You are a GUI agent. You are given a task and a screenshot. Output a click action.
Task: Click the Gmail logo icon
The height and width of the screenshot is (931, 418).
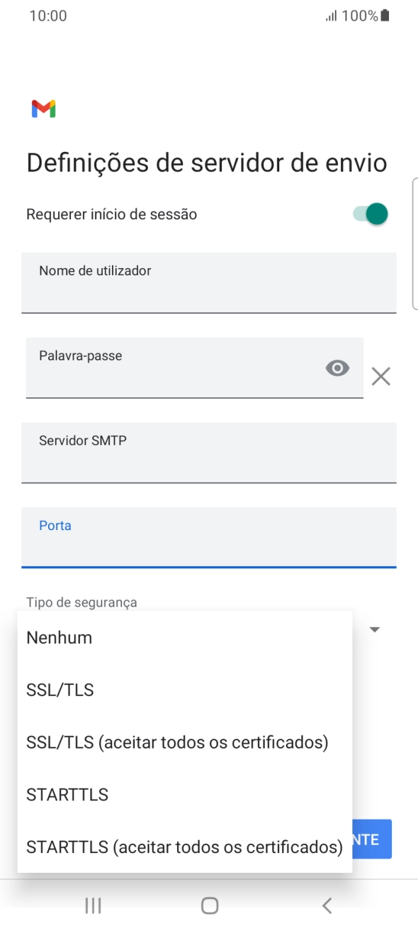point(43,108)
